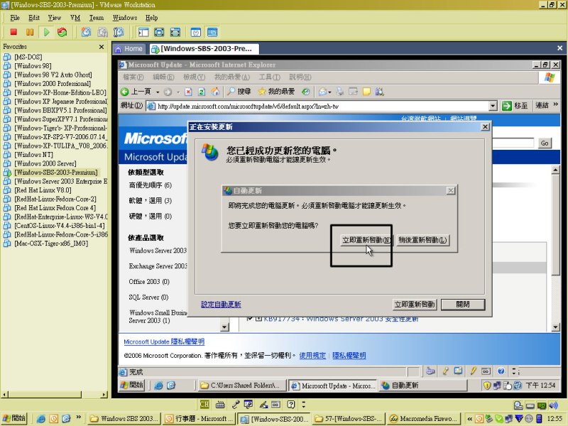Click the green Power On play button
This screenshot has height=426, width=568.
click(46, 32)
